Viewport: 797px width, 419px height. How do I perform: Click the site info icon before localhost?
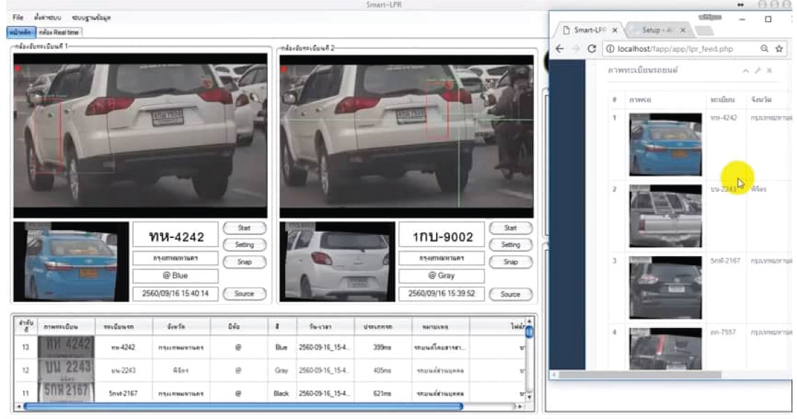(609, 49)
